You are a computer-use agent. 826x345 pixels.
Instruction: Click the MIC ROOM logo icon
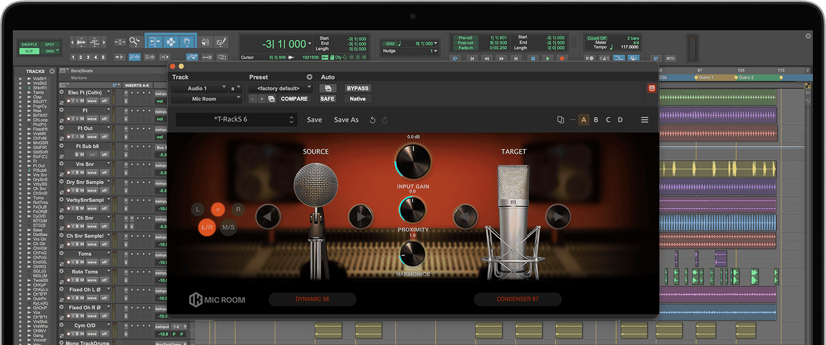pos(197,300)
